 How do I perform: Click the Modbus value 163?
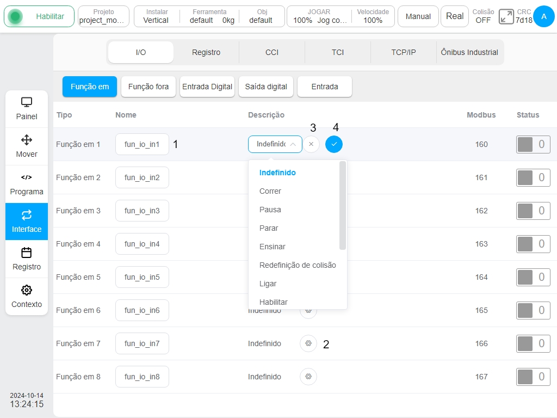pos(481,244)
